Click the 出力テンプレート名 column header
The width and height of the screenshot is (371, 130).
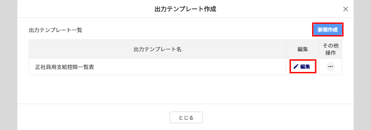point(157,49)
